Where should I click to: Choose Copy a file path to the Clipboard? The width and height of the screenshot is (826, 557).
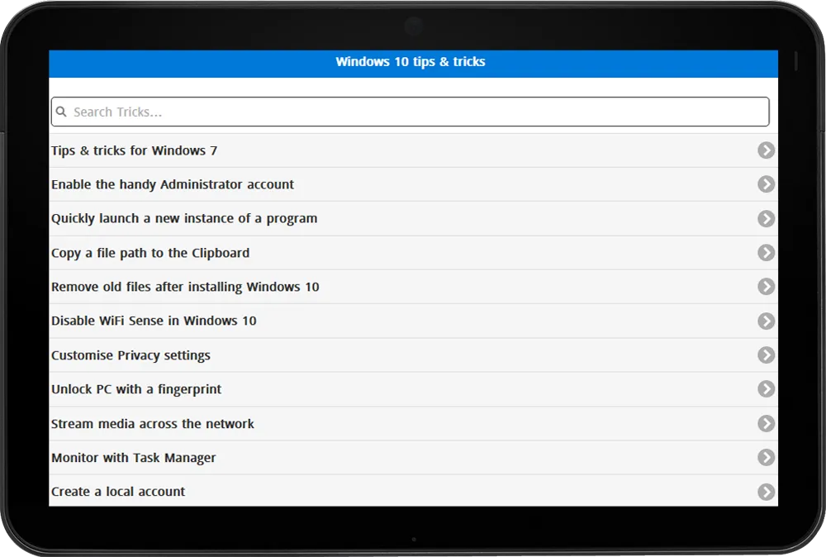pyautogui.click(x=413, y=253)
